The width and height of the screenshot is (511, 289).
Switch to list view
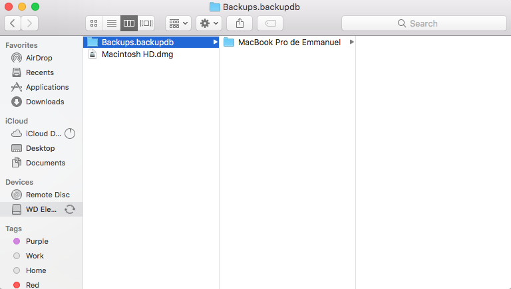coord(112,23)
